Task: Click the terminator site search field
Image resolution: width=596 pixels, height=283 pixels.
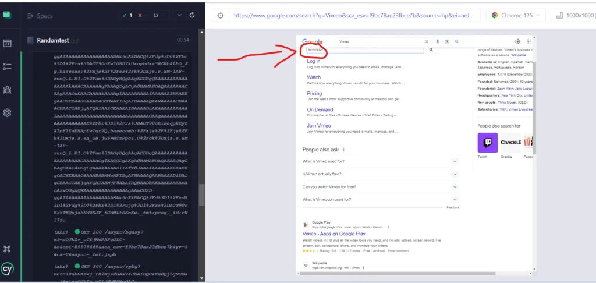Action: tap(364, 50)
